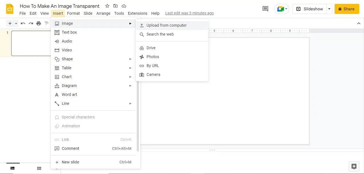Open Slideshow options dropdown arrow

pyautogui.click(x=329, y=9)
